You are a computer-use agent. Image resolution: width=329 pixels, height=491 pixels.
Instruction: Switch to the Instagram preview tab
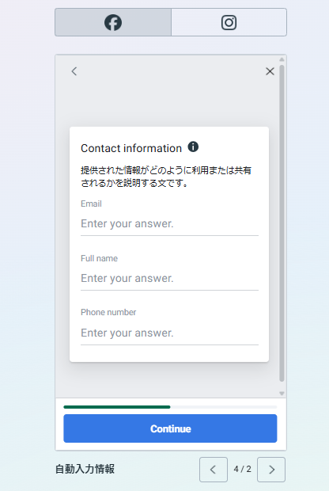click(x=229, y=22)
